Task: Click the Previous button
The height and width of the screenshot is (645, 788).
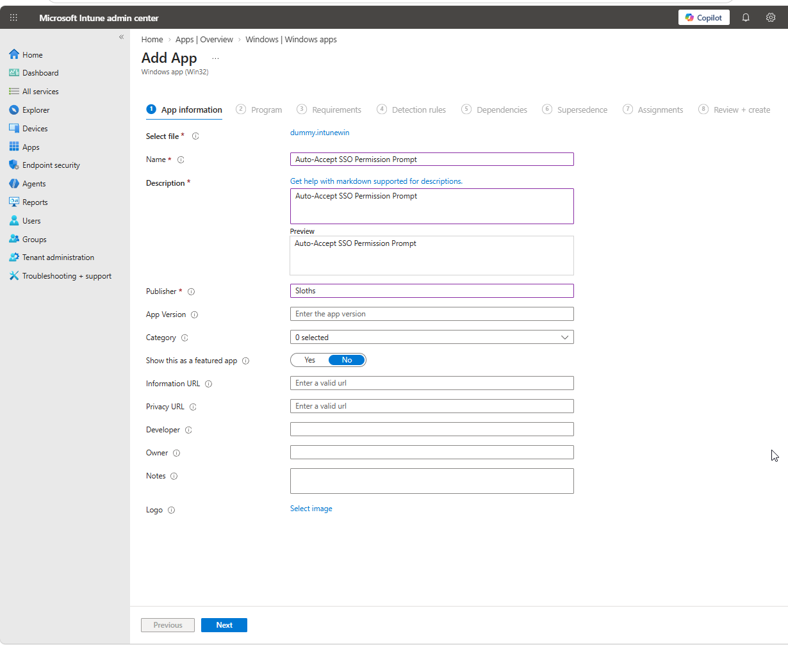Action: [168, 625]
